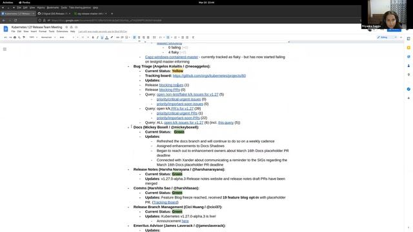Print the document with the printer icon
This screenshot has width=413, height=232.
point(15,37)
